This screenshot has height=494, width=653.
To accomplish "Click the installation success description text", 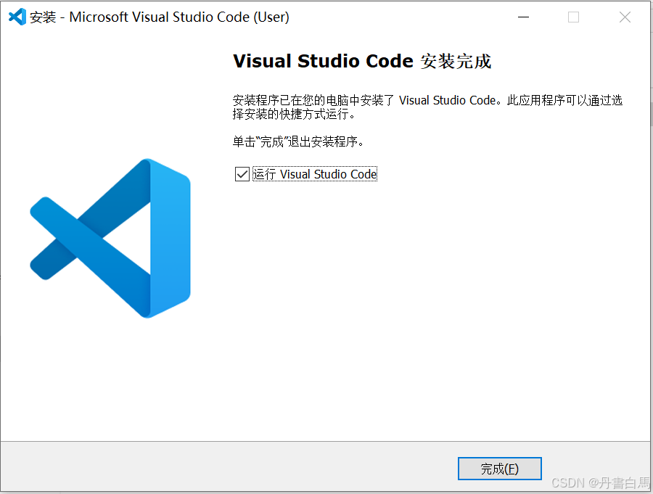I will pos(428,106).
